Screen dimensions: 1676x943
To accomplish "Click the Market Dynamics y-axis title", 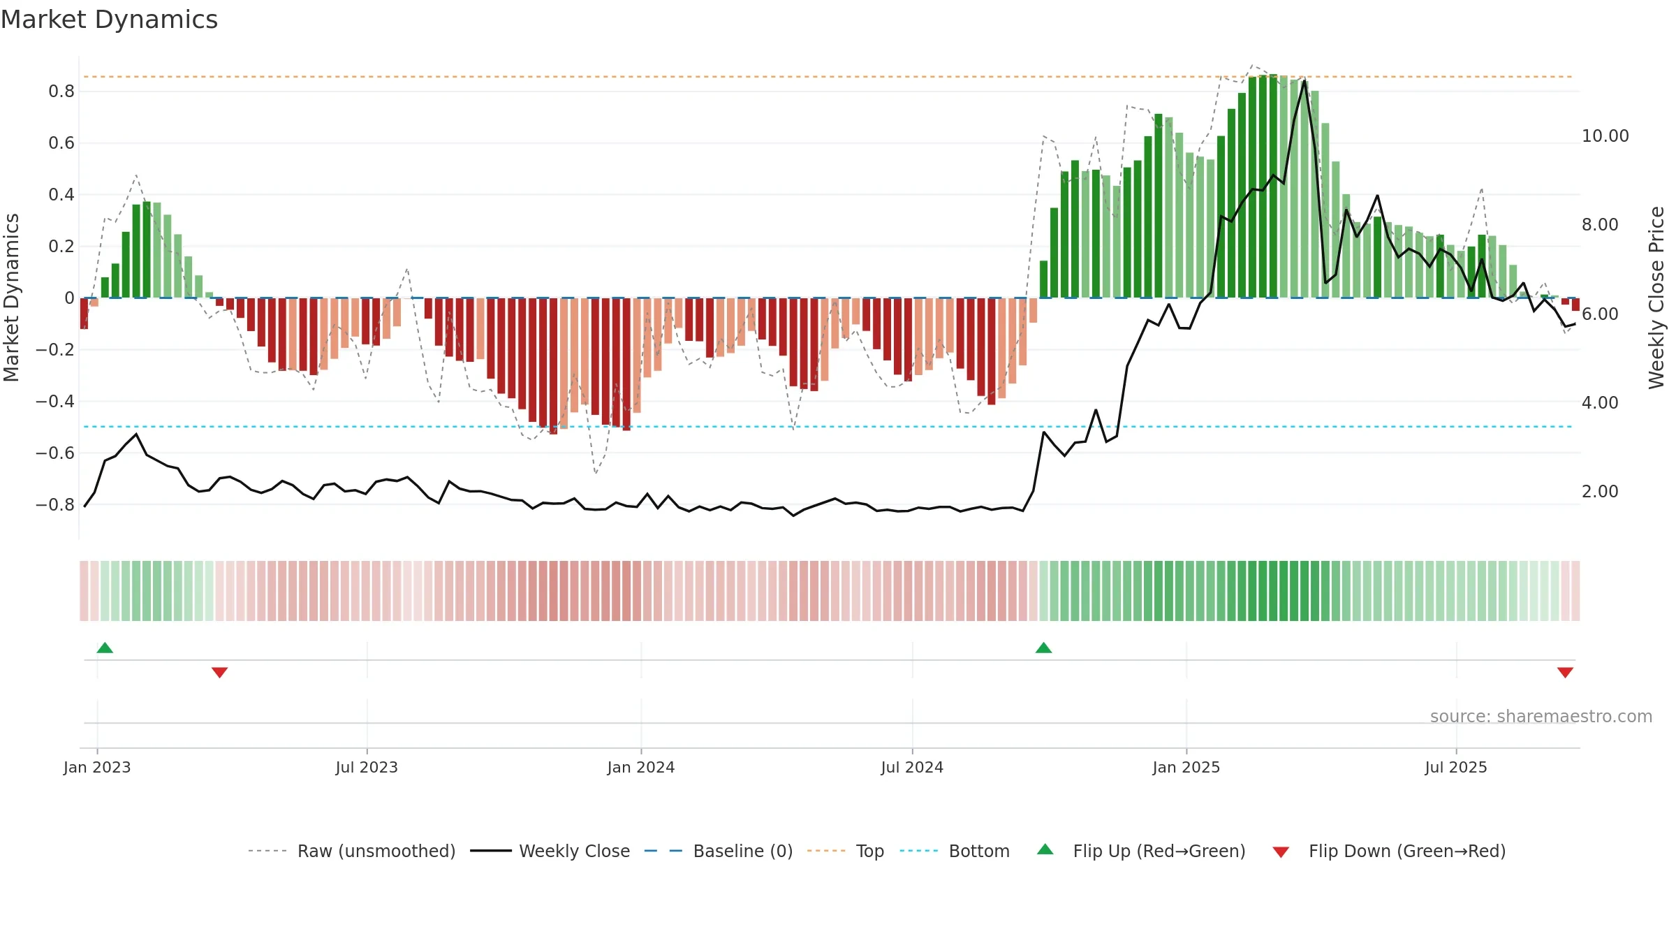I will [11, 298].
